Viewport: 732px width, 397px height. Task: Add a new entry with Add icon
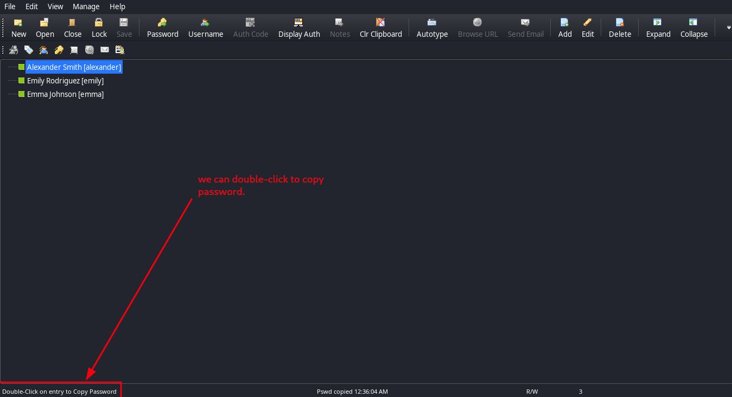point(565,27)
